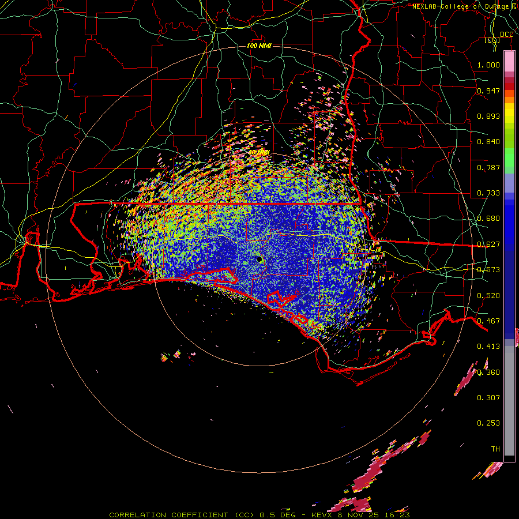Select the 0.893 scale label

click(488, 116)
